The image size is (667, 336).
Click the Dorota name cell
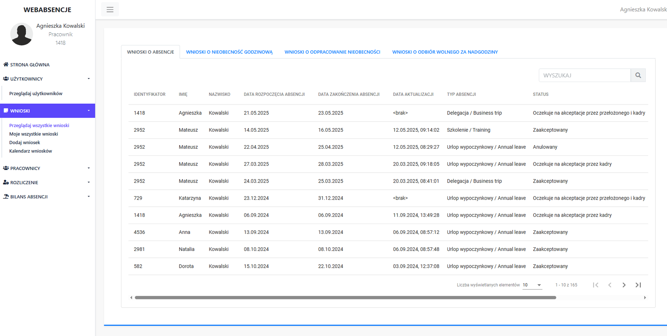click(186, 266)
